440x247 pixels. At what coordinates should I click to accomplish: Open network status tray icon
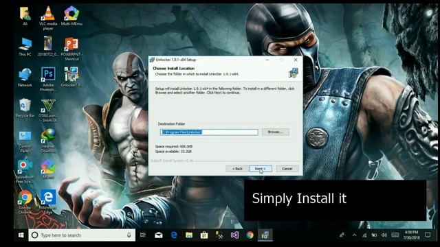tap(364, 235)
